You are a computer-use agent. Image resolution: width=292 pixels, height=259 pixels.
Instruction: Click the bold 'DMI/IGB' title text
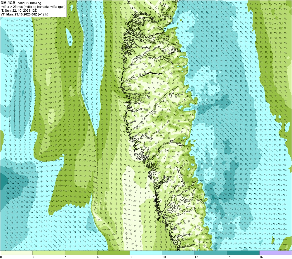(x=8, y=3)
